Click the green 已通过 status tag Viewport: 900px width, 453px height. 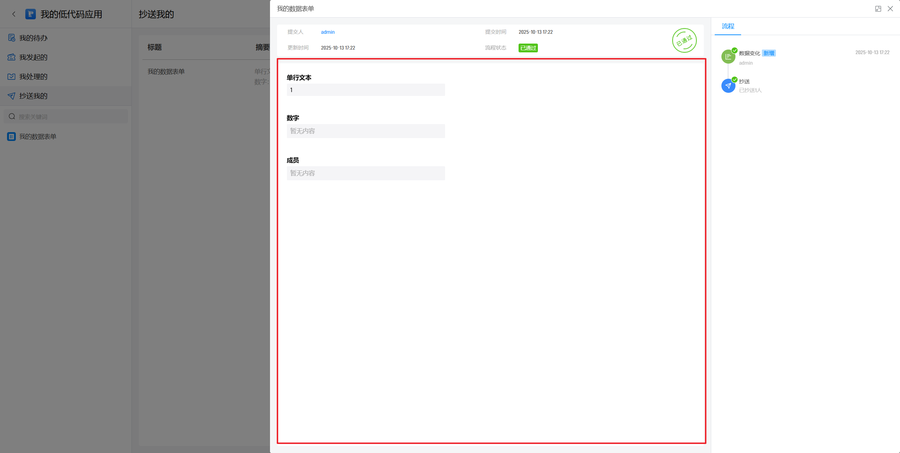tap(528, 48)
